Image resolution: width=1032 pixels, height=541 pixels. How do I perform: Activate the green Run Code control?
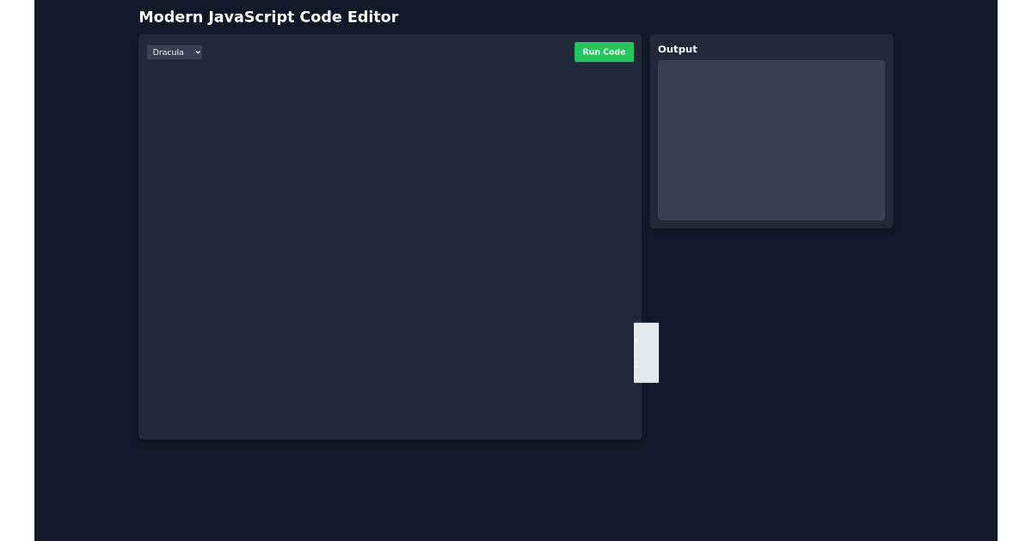604,52
